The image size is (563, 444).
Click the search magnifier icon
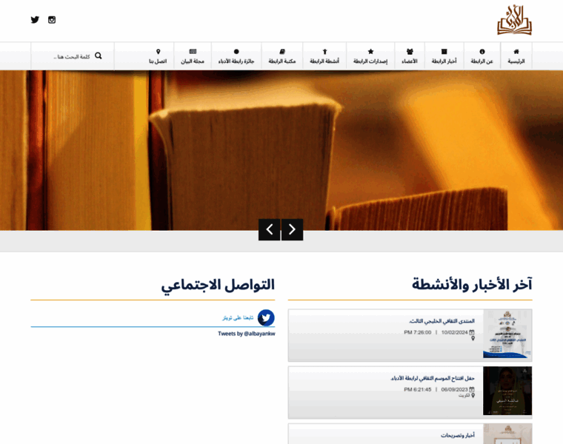coord(98,55)
